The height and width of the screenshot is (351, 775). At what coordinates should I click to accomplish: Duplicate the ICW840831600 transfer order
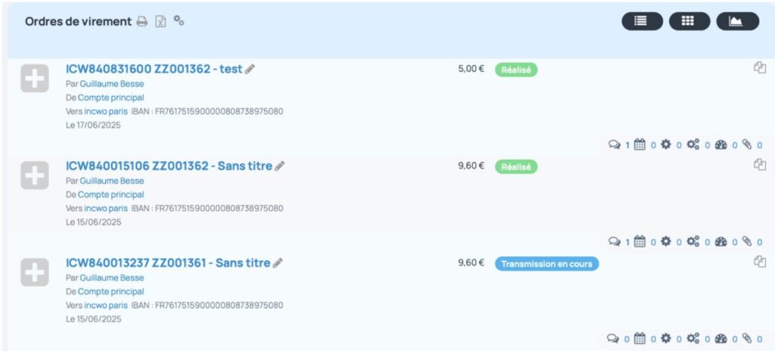coord(760,68)
